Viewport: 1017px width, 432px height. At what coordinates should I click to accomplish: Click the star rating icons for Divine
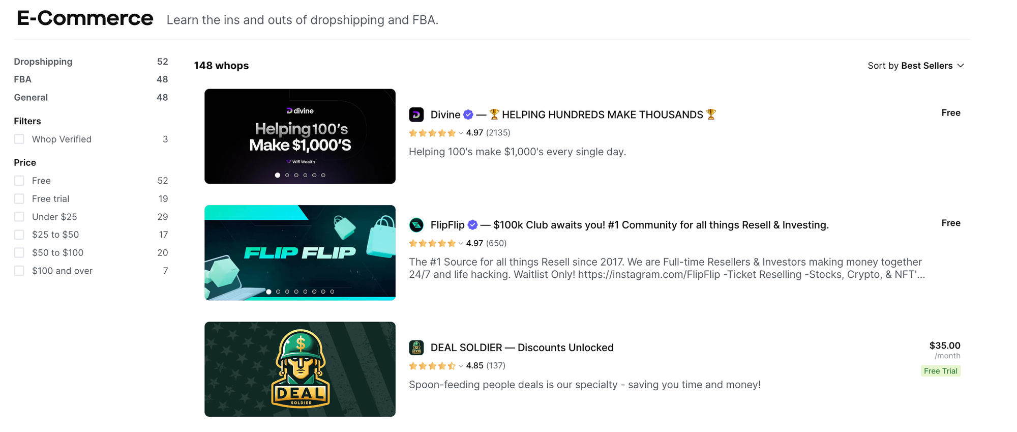(432, 133)
